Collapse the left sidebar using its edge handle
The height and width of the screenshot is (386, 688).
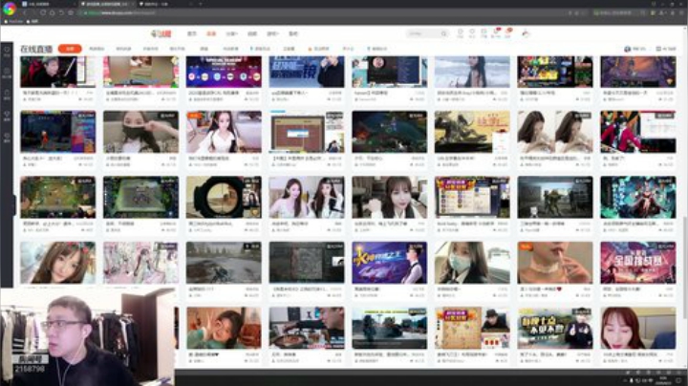14,204
